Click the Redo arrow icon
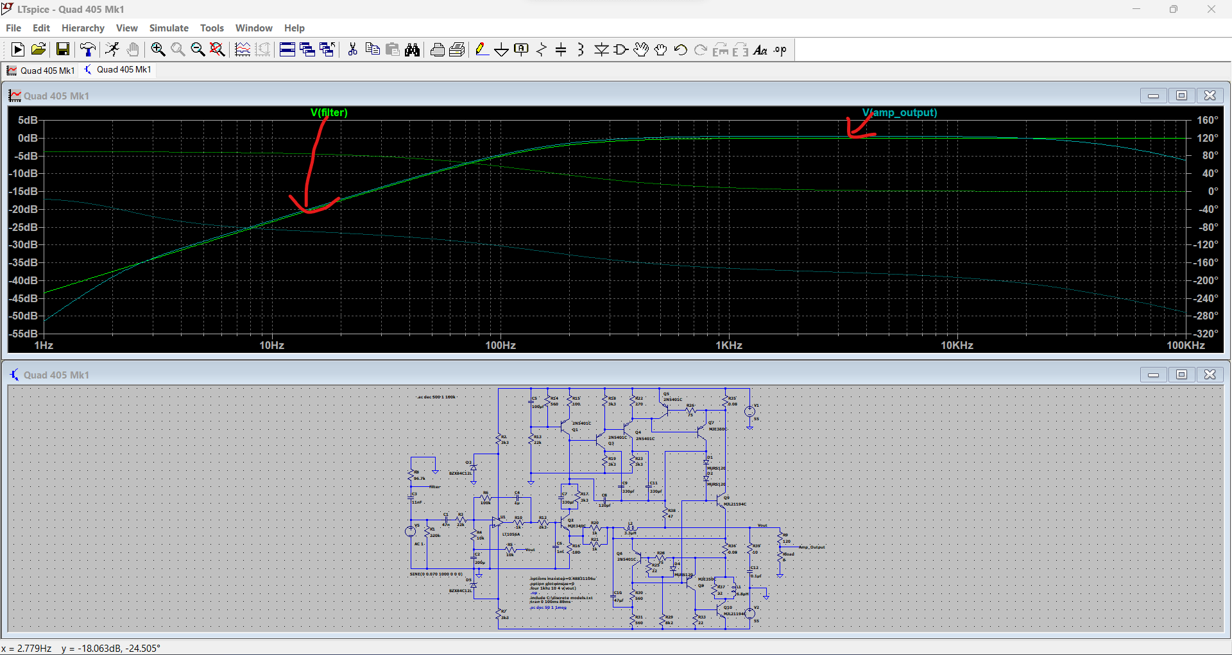This screenshot has width=1232, height=655. click(701, 49)
